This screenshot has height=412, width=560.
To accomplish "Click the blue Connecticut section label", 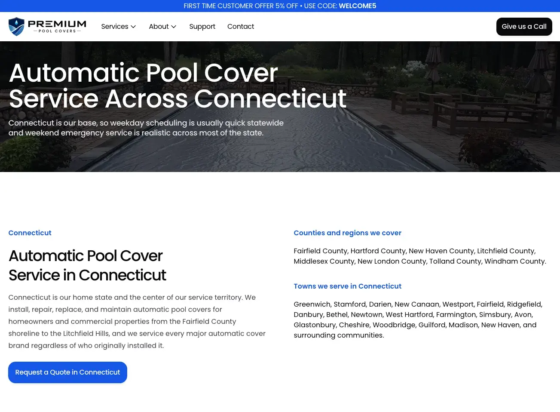I will click(30, 233).
